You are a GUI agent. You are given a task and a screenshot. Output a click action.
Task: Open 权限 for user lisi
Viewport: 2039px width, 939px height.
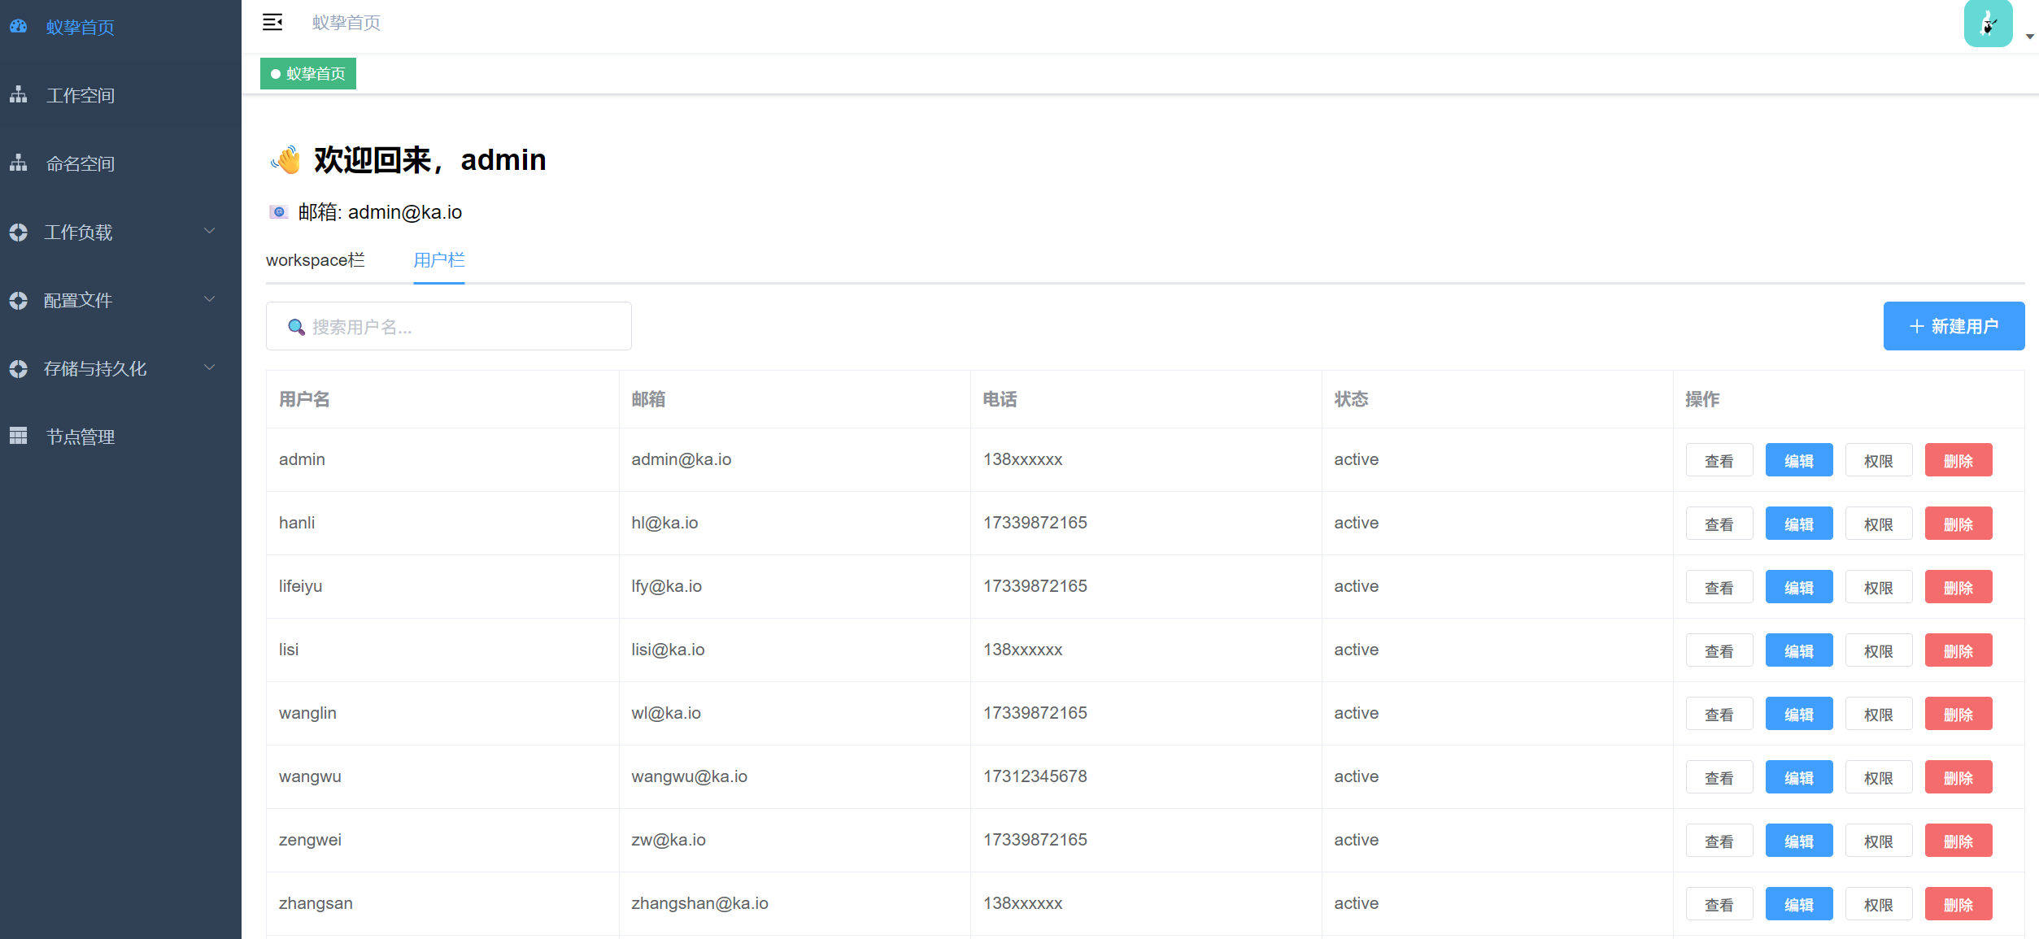[1878, 650]
